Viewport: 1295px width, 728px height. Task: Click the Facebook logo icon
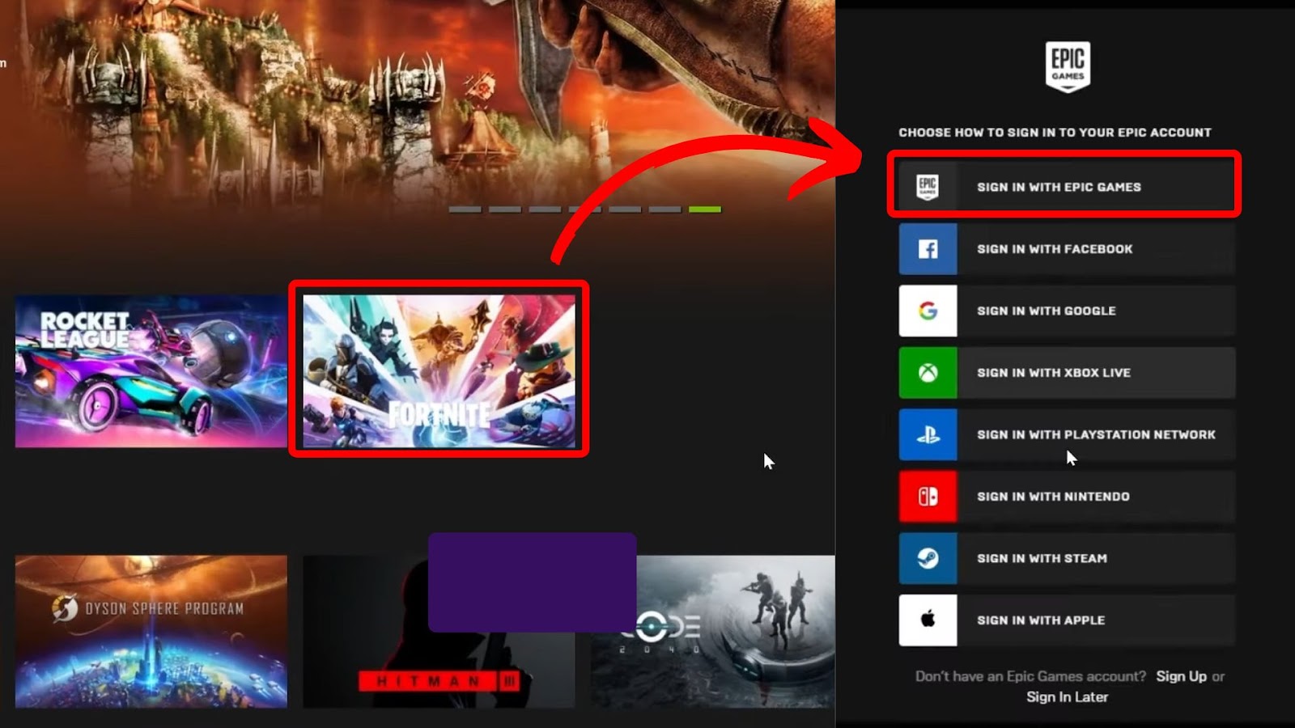pyautogui.click(x=928, y=249)
